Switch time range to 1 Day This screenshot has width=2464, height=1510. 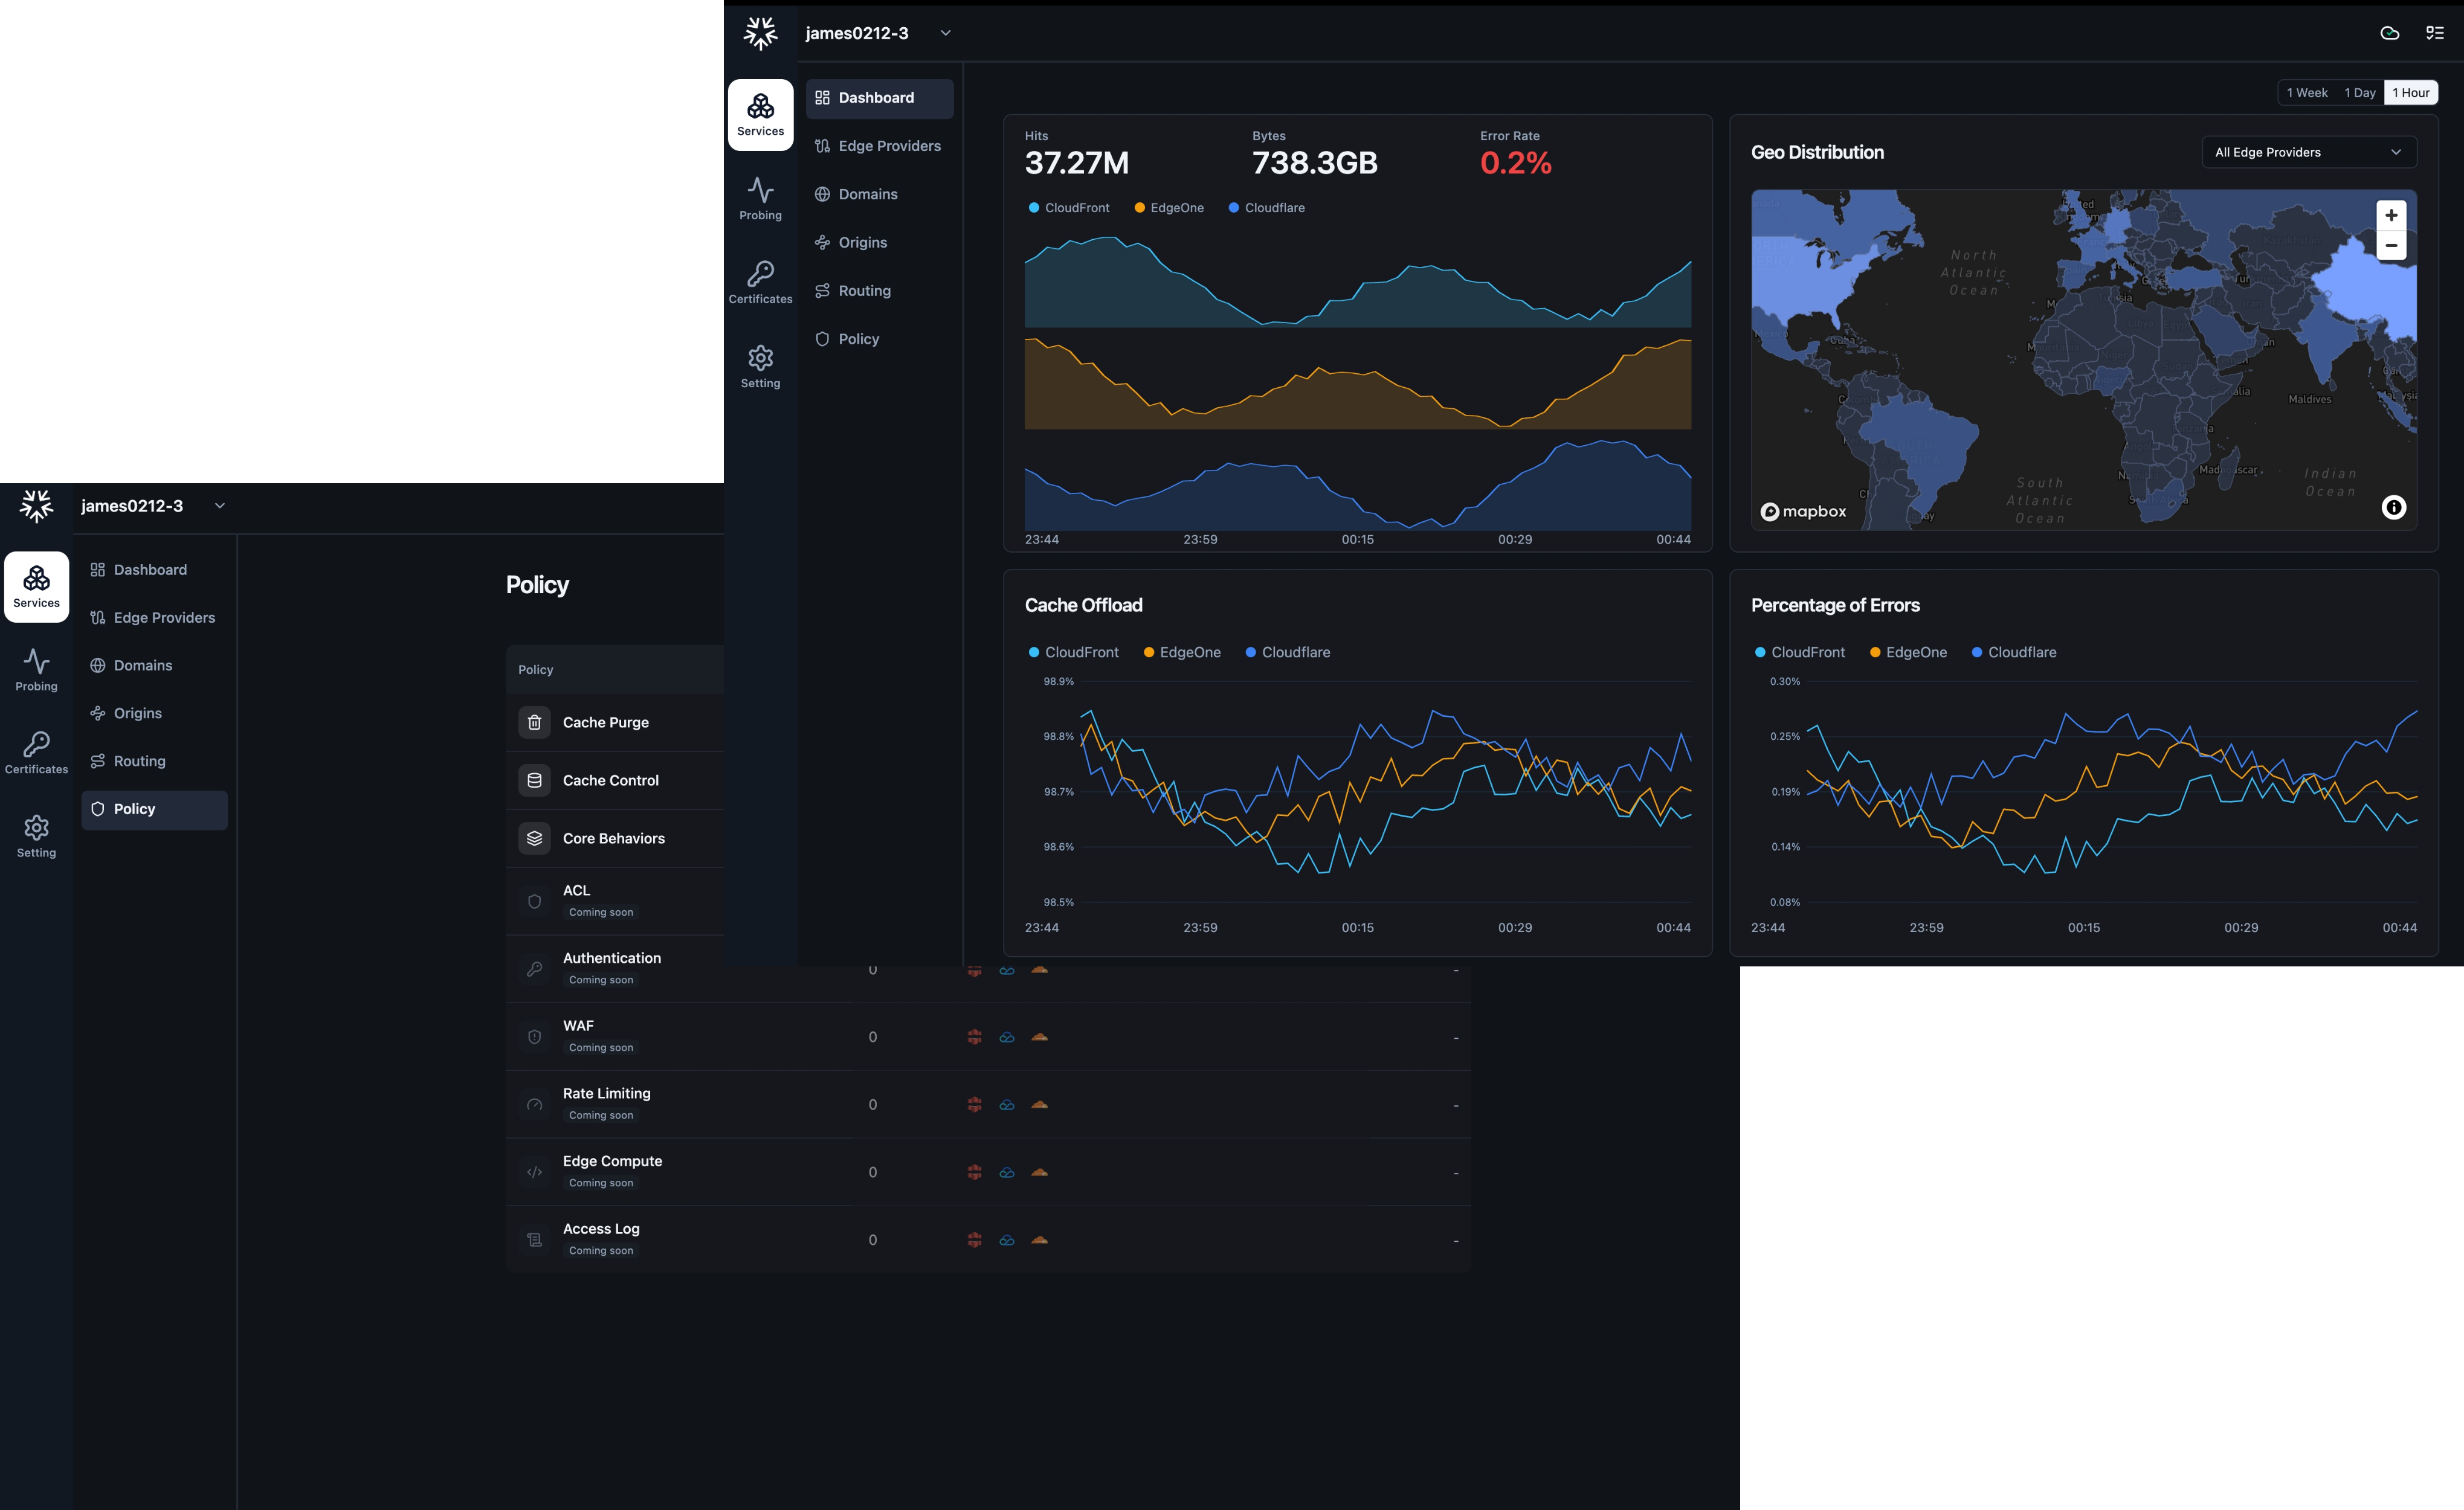2359,93
